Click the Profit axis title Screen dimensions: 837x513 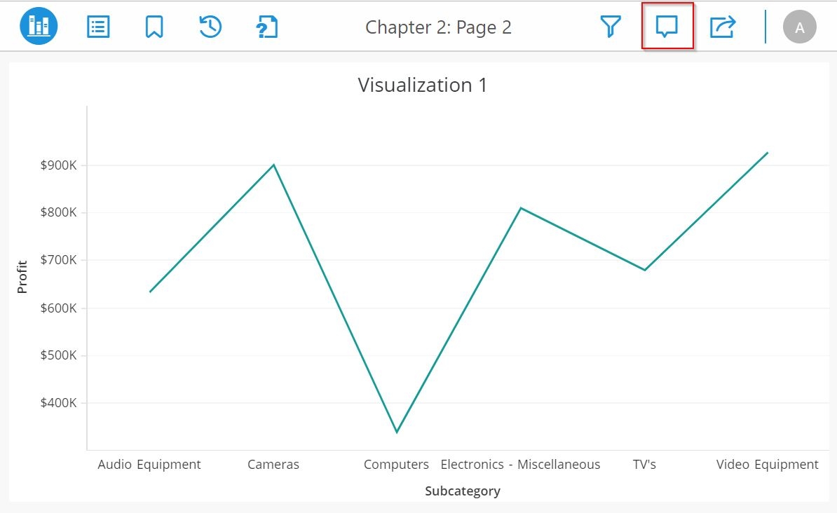pos(22,277)
